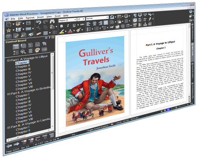Apply the yellow highlight color
The image size is (197, 158).
click(x=62, y=32)
